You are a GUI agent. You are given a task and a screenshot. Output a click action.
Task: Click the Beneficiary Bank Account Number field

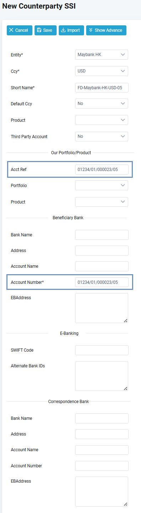point(101,282)
